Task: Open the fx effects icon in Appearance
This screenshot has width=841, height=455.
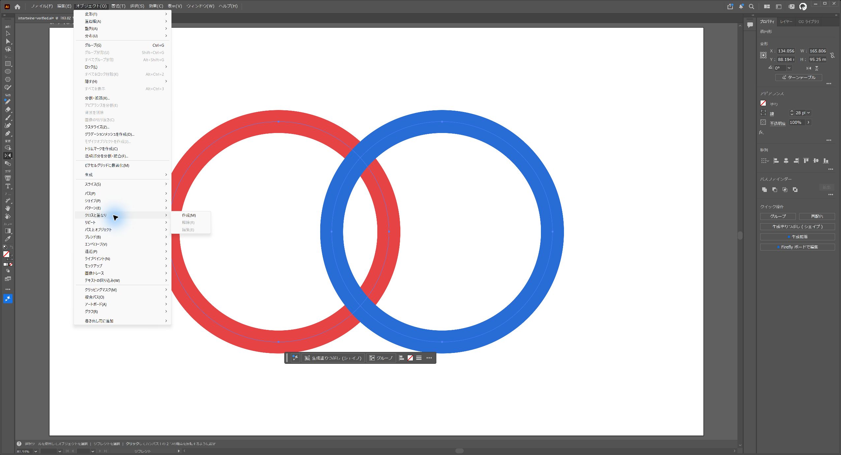Action: pos(762,132)
